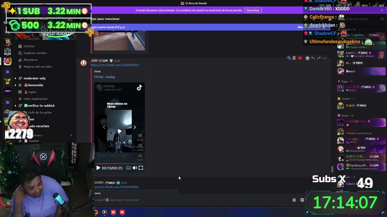Open member Novacd in the member list
Viewport: 387px width, 217px height.
(x=361, y=71)
